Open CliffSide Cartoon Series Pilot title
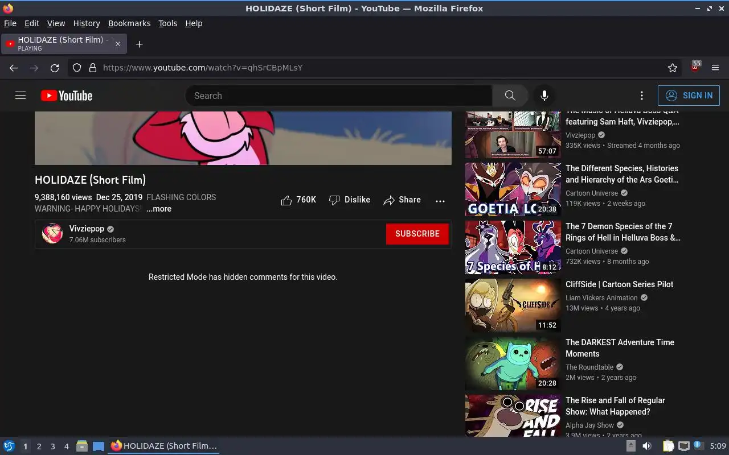This screenshot has width=729, height=455. (620, 284)
